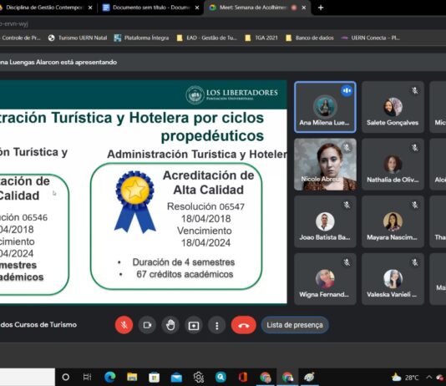Viewport: 446px width, 386px height.
Task: Open Office app from the taskbar
Action: point(242,377)
